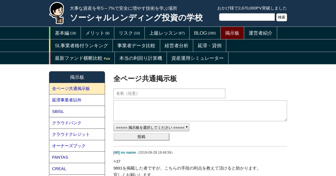Screen dimensions: 336x176
Task: Open the site title ソーシャルレンディング投資の学校
Action: [x=136, y=18]
